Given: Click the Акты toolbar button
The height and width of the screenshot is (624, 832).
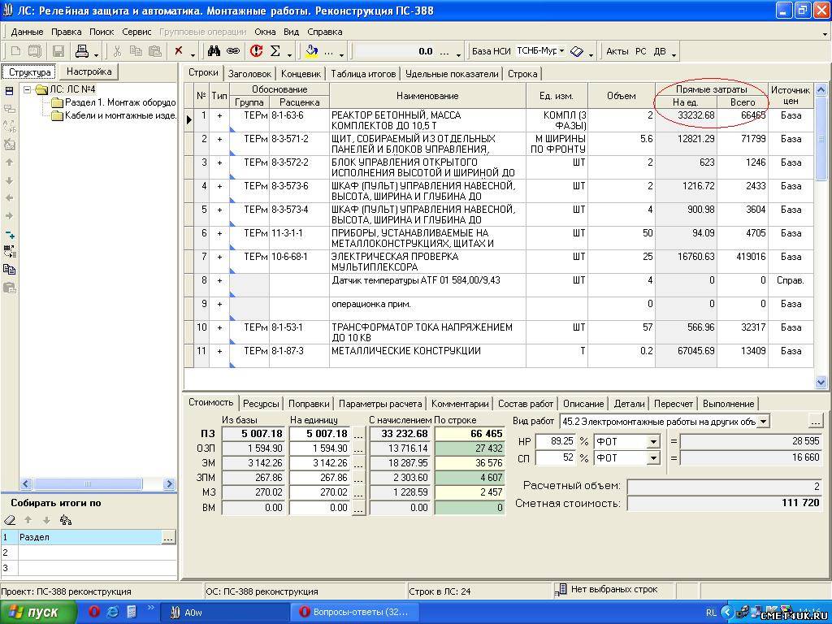Looking at the screenshot, I should click(617, 51).
